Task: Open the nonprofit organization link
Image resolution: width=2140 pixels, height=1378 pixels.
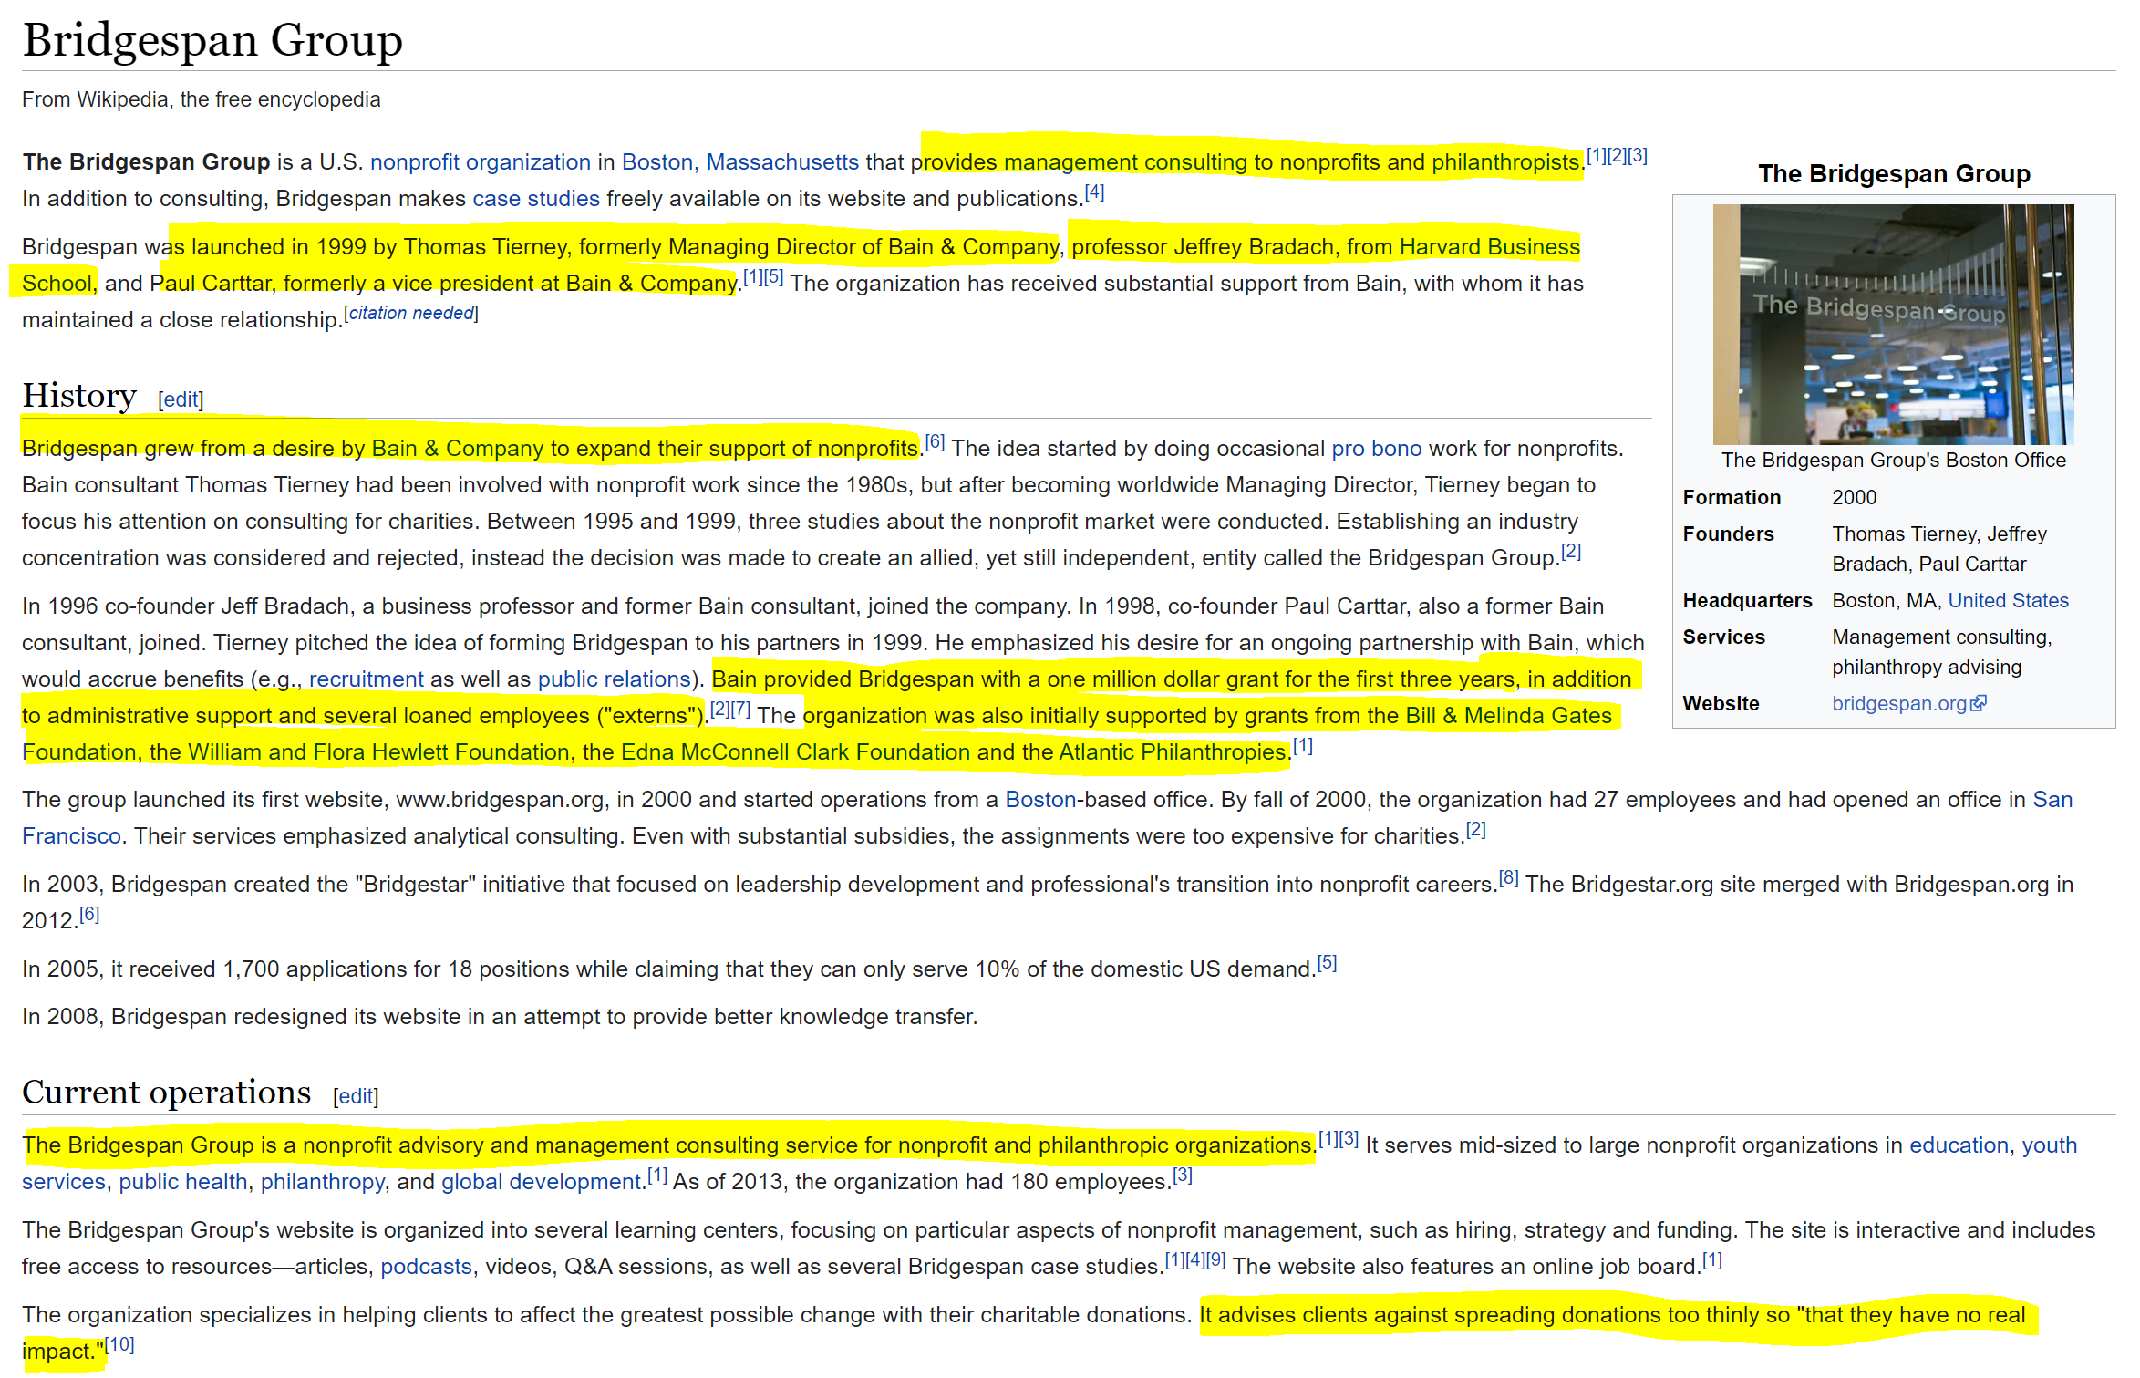Action: [480, 161]
